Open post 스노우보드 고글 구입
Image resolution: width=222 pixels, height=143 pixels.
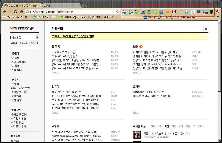[x=64, y=52]
